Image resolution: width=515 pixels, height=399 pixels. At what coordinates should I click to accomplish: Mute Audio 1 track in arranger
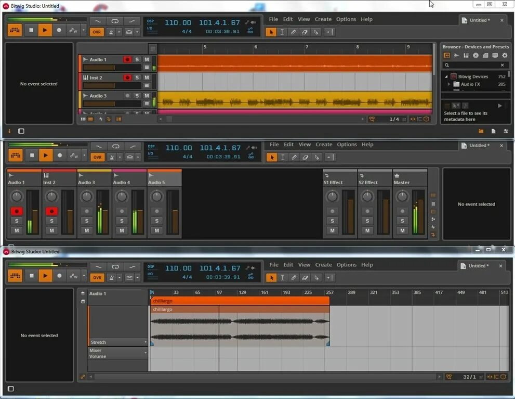pos(147,59)
